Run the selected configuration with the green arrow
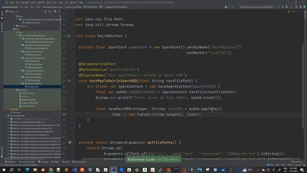Viewport: 307px width, 173px height. click(278, 7)
